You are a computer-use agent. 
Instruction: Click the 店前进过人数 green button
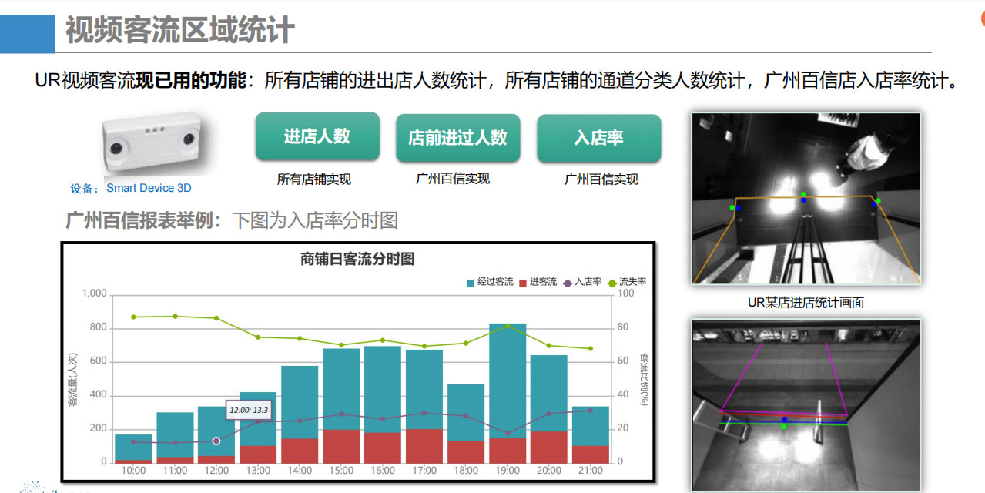457,138
